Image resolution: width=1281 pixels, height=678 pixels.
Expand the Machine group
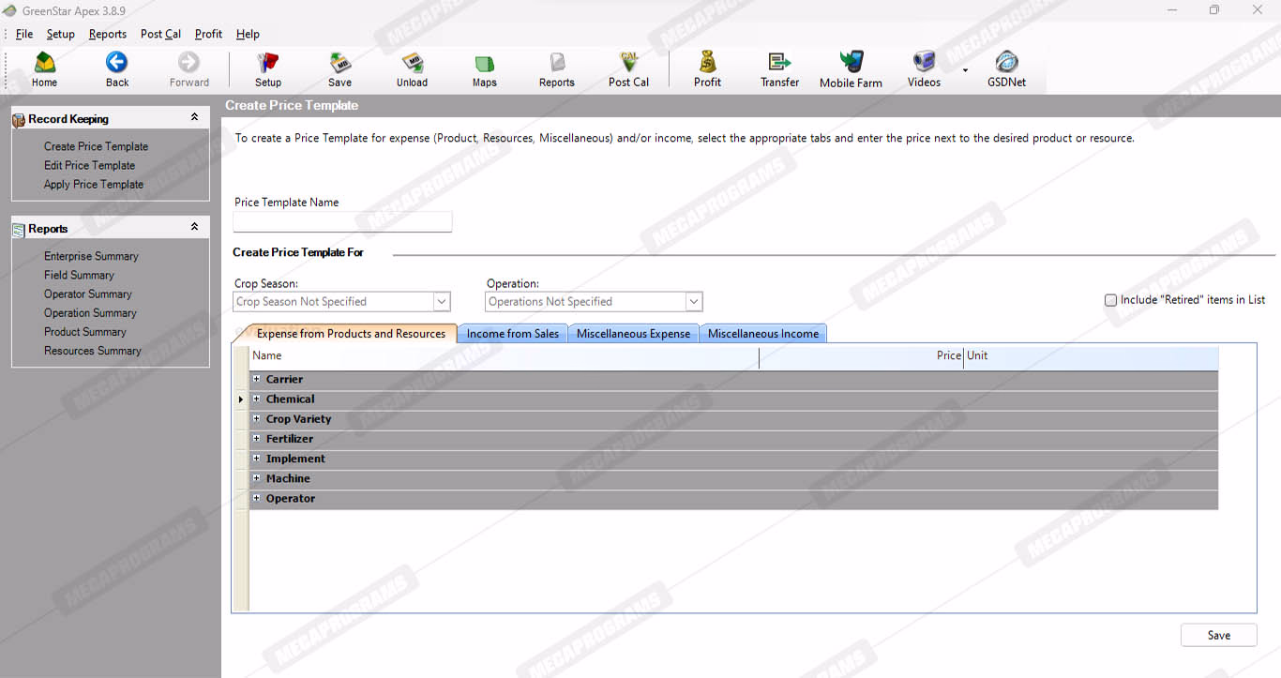click(256, 478)
